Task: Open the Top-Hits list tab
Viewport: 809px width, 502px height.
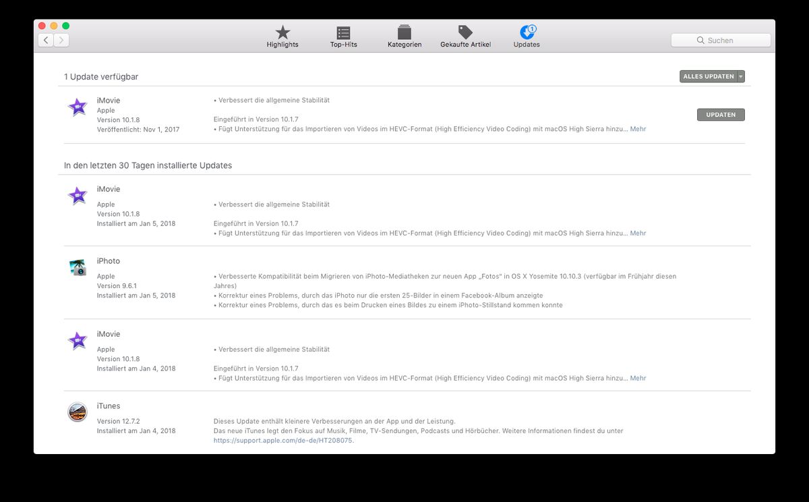Action: click(x=343, y=36)
